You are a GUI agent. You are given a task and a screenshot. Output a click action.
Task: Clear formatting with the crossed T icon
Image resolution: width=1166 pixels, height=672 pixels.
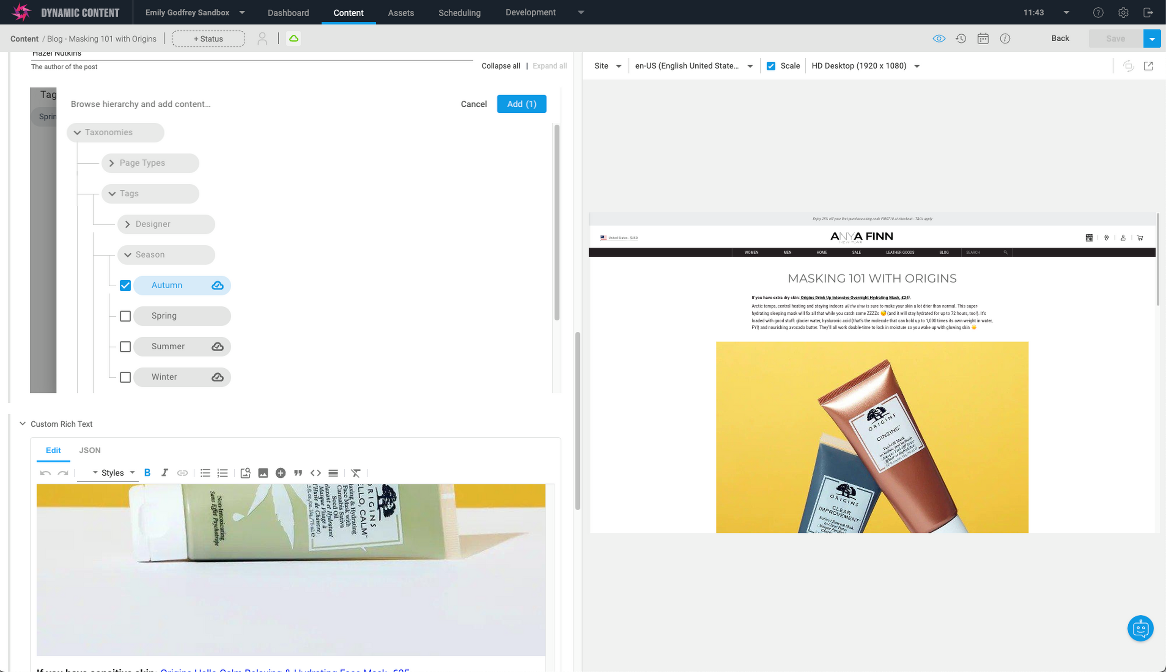pyautogui.click(x=356, y=472)
